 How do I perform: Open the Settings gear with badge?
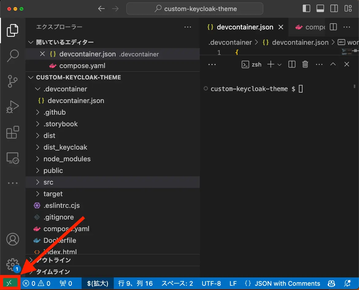(12, 265)
